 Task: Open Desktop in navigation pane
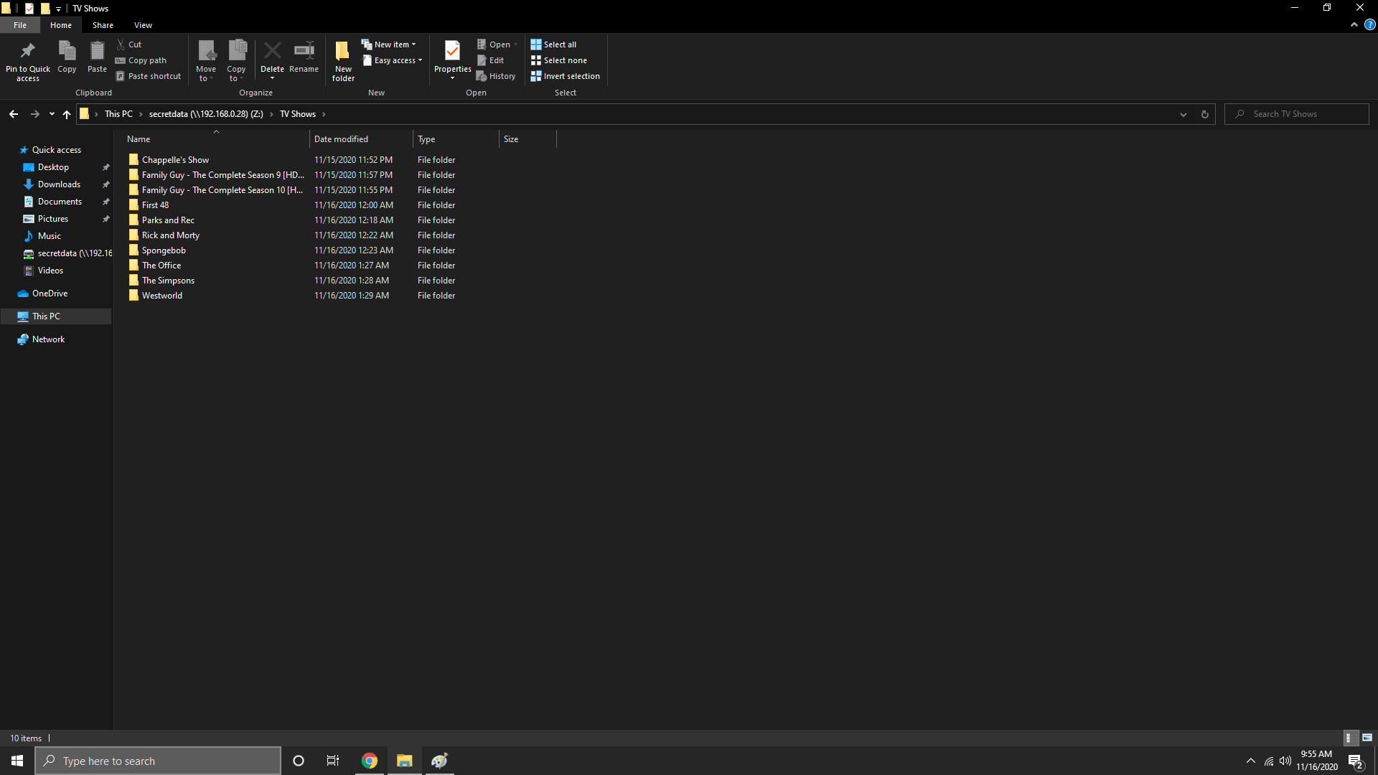pos(53,167)
